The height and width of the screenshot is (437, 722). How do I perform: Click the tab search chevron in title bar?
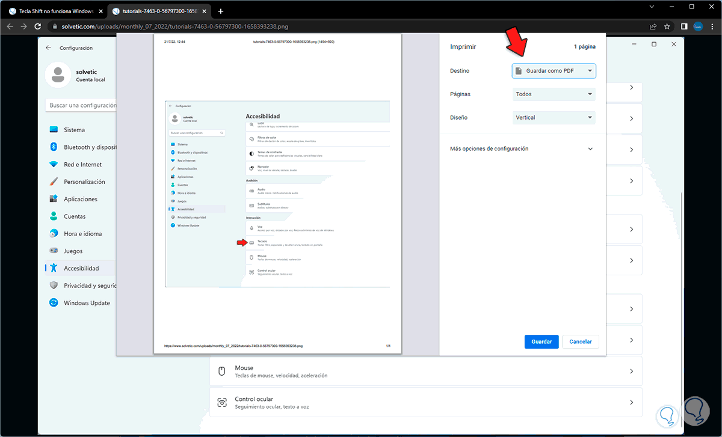pyautogui.click(x=653, y=6)
